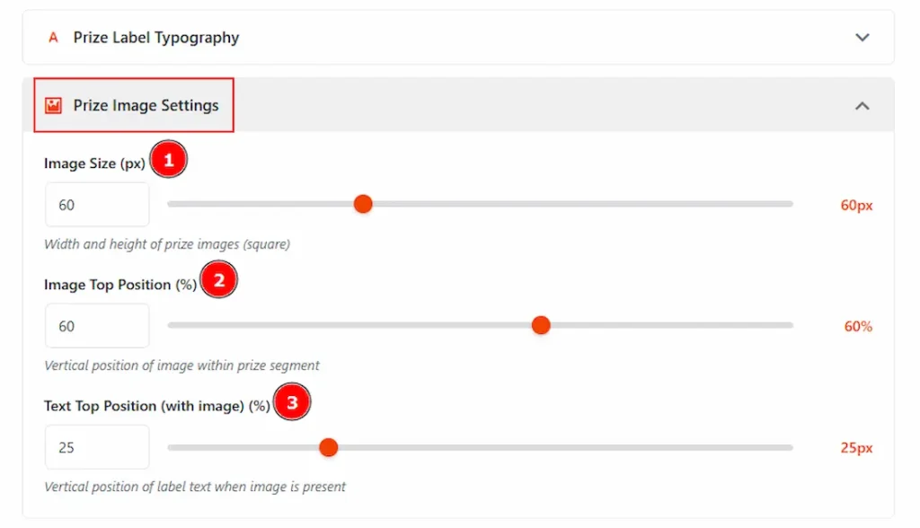Select the numbered badge 2 near Image Top Position

(x=218, y=280)
